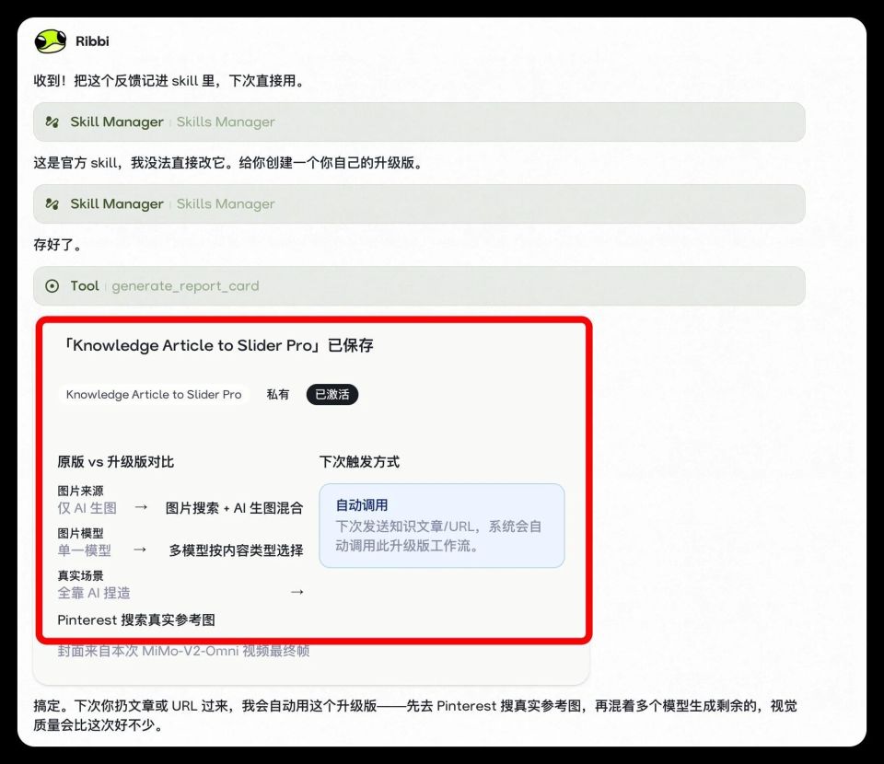The height and width of the screenshot is (764, 884).
Task: Click the 原版 vs 升级版对比 heading
Action: coord(116,462)
